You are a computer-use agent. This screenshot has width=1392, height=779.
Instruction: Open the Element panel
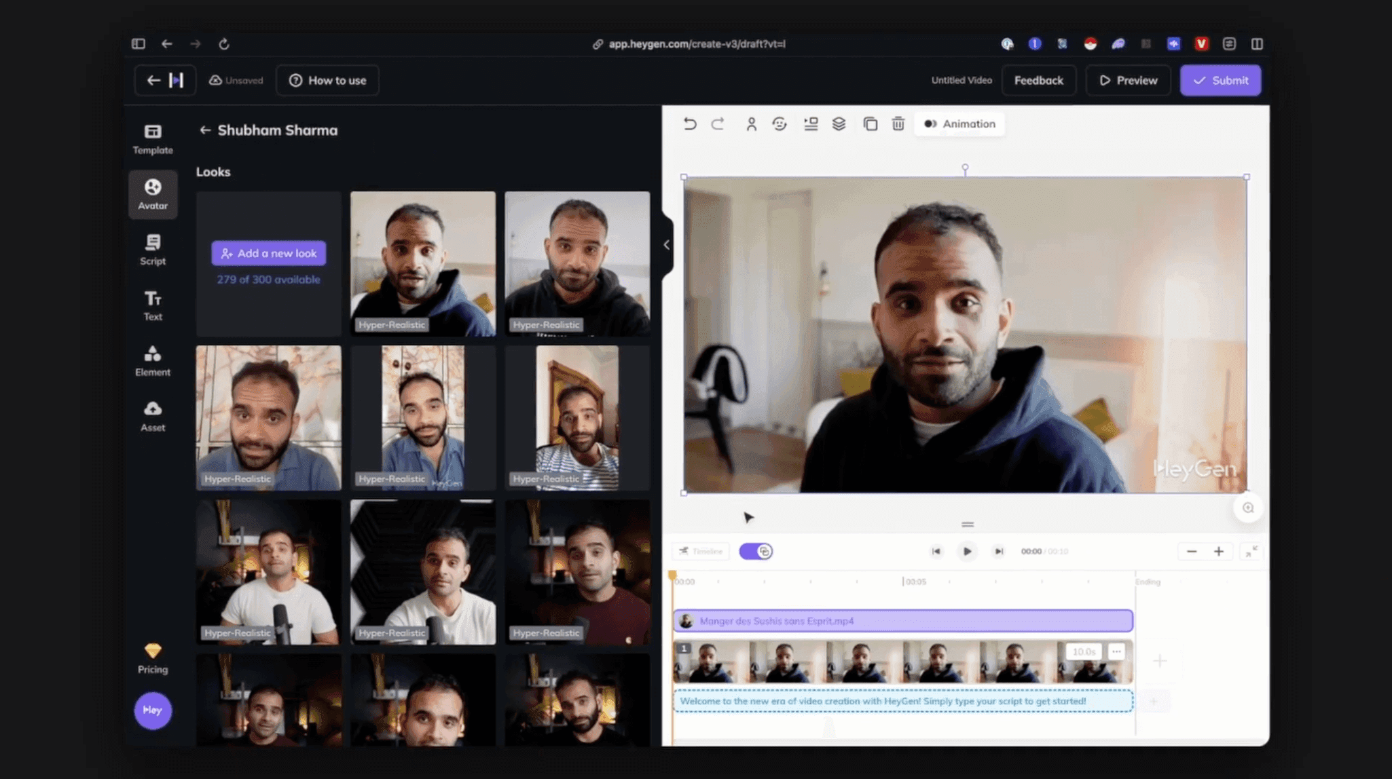pos(152,361)
